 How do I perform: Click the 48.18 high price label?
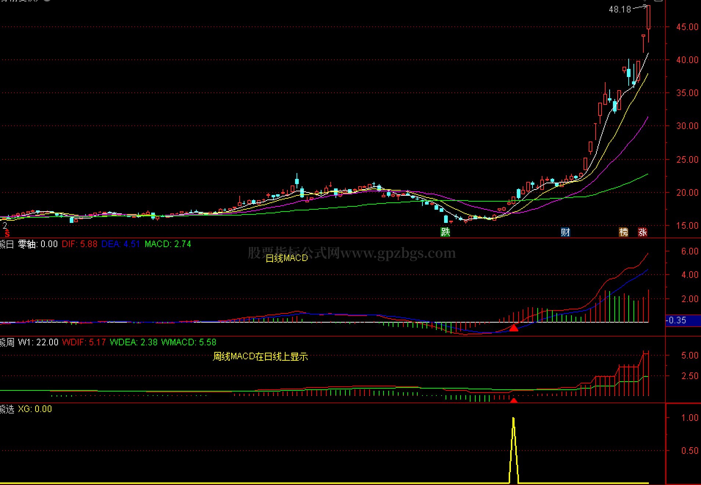coord(620,10)
